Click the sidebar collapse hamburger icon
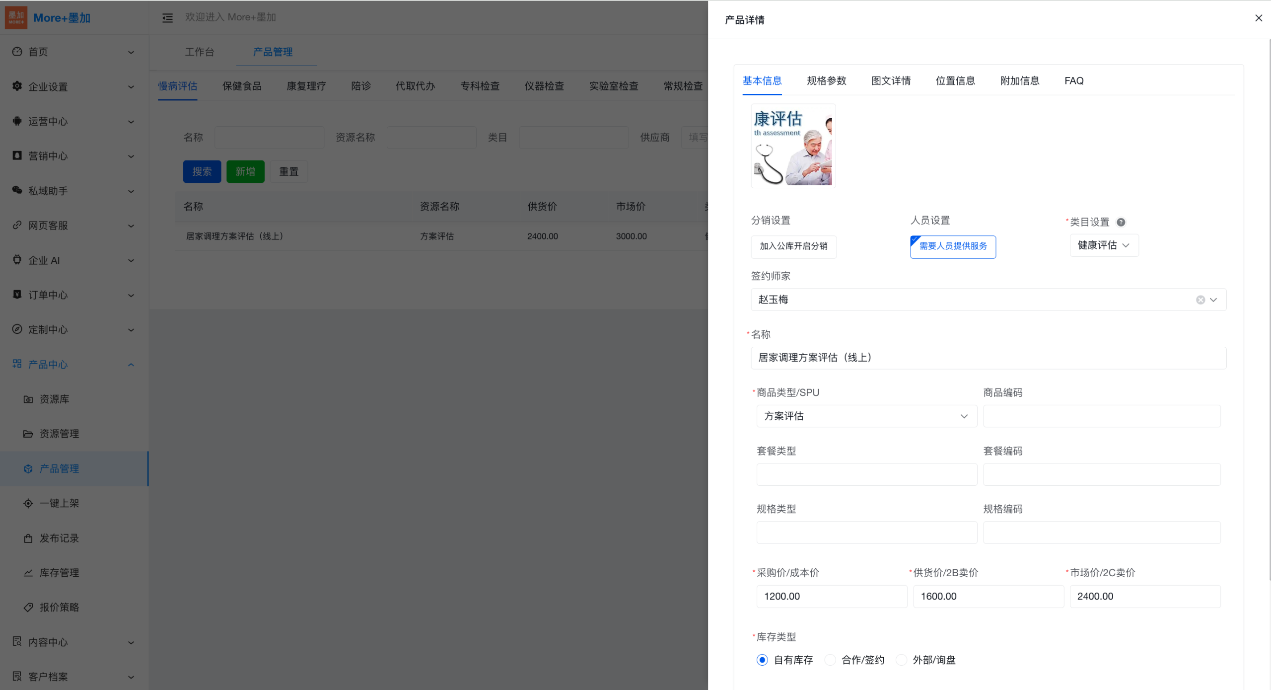The height and width of the screenshot is (690, 1271). point(167,18)
